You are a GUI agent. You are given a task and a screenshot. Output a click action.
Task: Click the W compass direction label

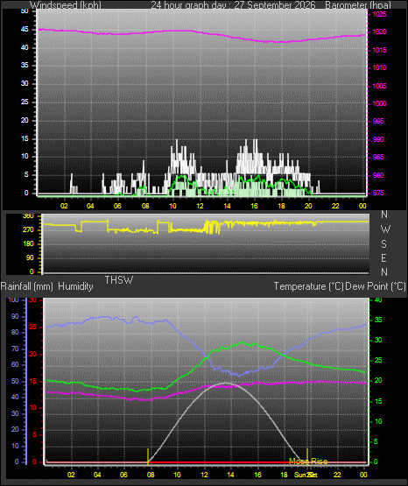(385, 229)
